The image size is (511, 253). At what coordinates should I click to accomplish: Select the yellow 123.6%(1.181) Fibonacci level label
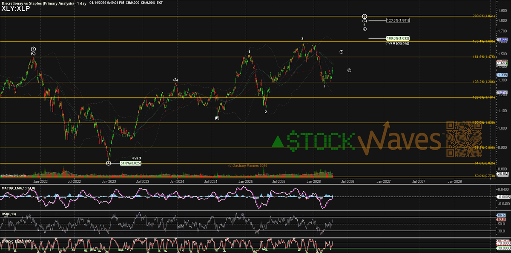point(484,98)
